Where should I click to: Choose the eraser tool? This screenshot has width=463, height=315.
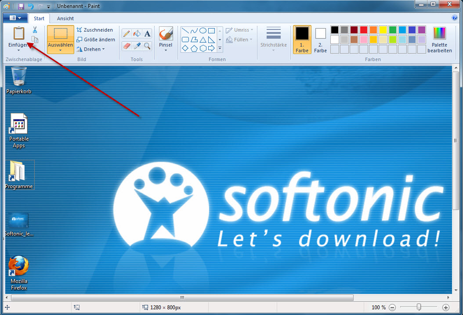tap(127, 45)
